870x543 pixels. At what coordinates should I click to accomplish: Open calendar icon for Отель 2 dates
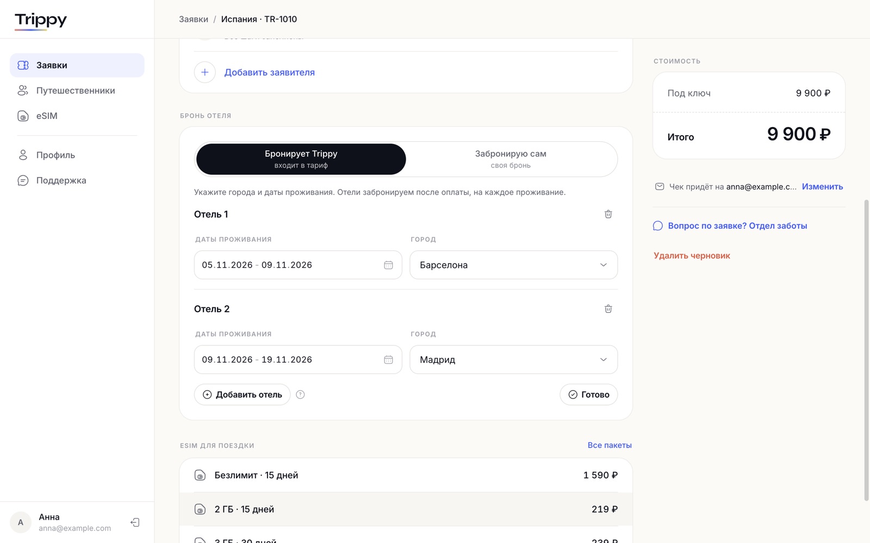pos(388,359)
